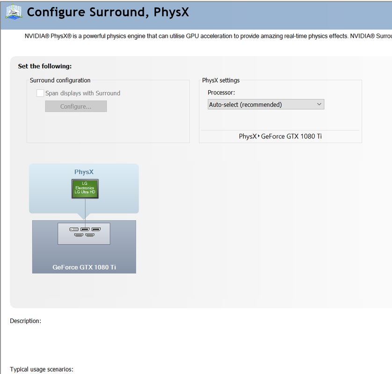392x374 pixels.
Task: Click the Processor: label
Action: (221, 93)
